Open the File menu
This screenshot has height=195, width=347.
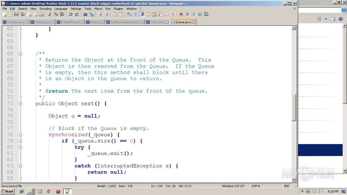pyautogui.click(x=5, y=9)
